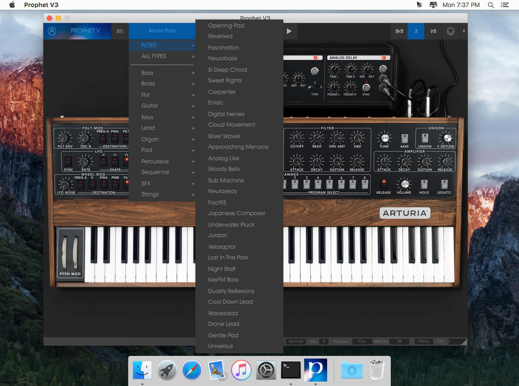Click the Arturia logo icon
This screenshot has width=519, height=386.
[52, 31]
